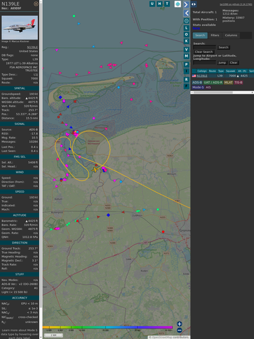
Task: Toggle the AIS source tag
Action: pos(208,88)
